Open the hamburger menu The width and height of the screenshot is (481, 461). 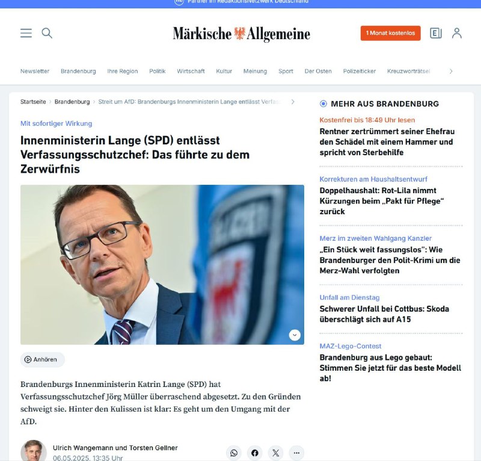coord(26,33)
